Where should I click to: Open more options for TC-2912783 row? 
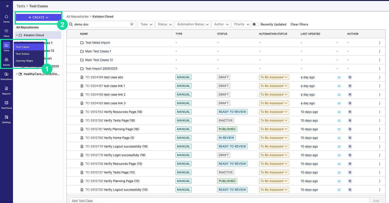(x=380, y=112)
